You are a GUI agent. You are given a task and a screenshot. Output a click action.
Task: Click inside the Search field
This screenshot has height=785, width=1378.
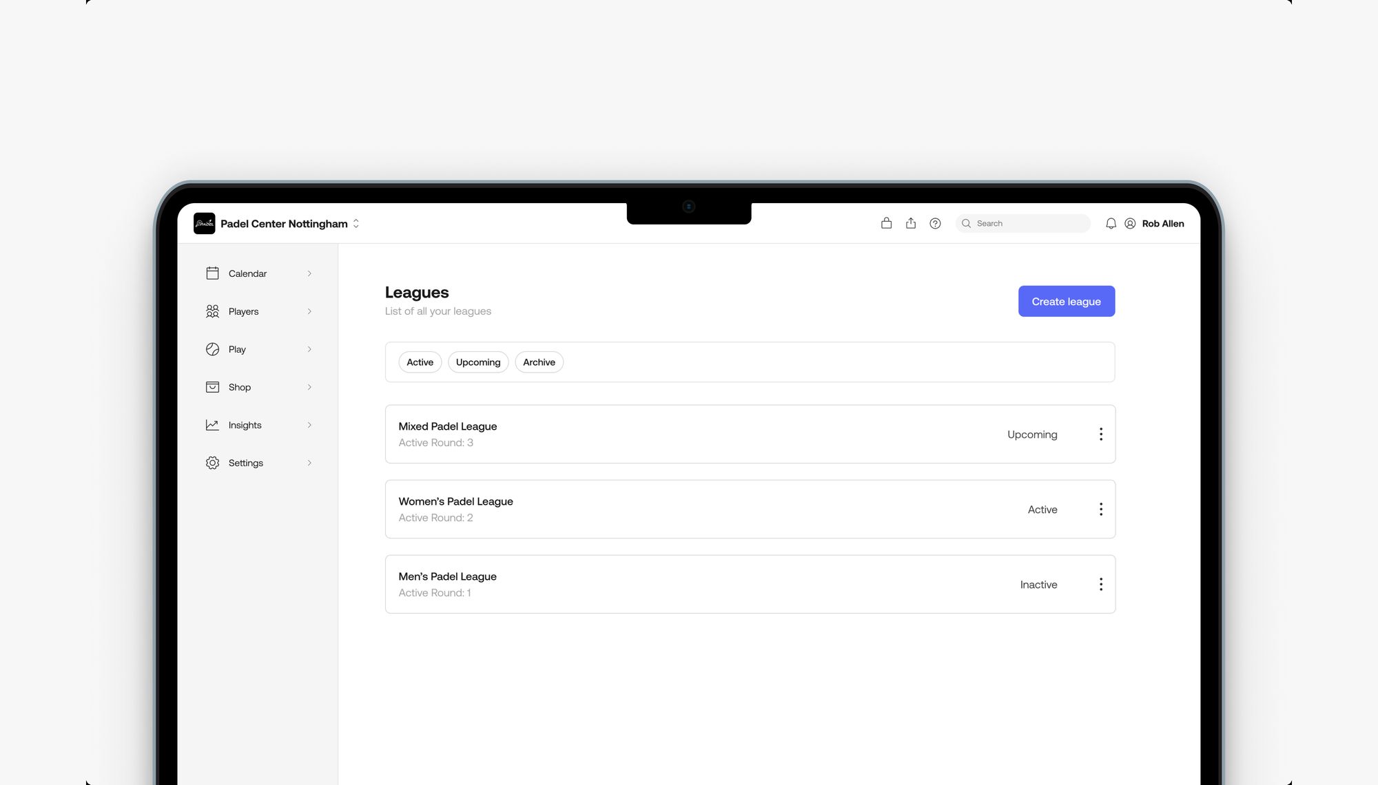click(1022, 223)
